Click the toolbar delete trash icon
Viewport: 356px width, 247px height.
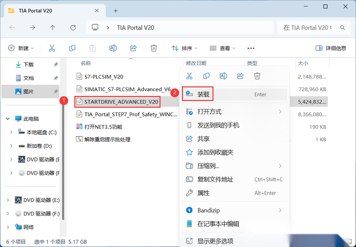click(154, 48)
